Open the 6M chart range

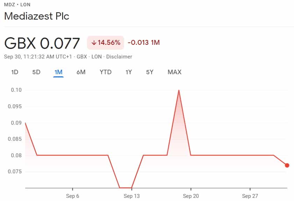point(81,72)
